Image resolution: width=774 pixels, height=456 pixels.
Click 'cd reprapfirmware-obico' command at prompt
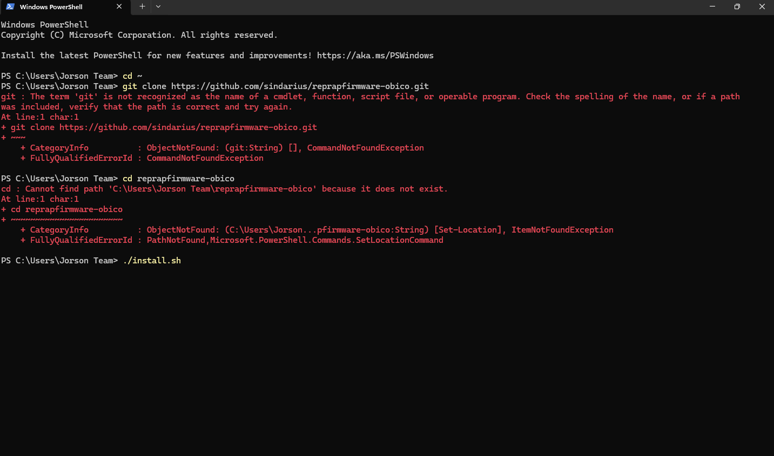coord(178,179)
